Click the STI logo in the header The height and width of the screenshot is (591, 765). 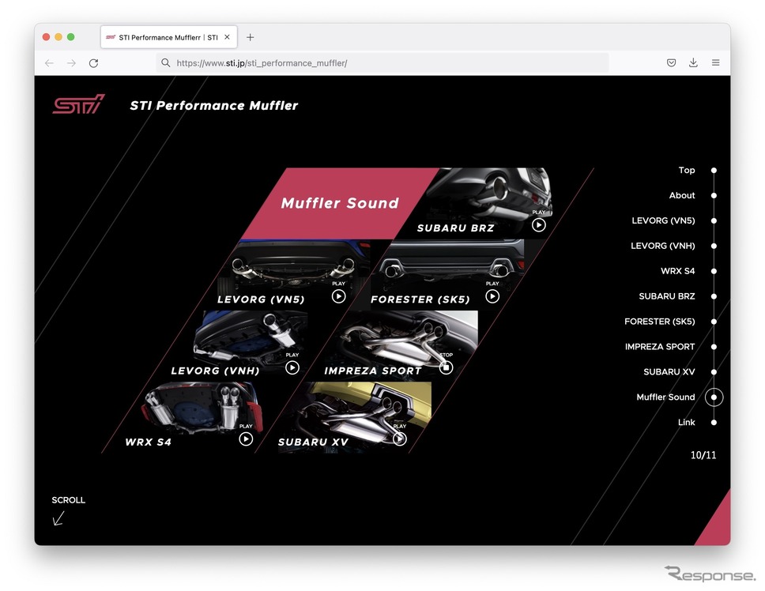(x=78, y=104)
